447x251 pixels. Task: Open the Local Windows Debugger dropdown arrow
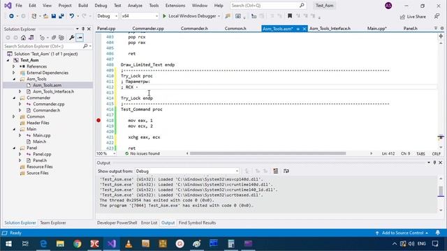(219, 16)
